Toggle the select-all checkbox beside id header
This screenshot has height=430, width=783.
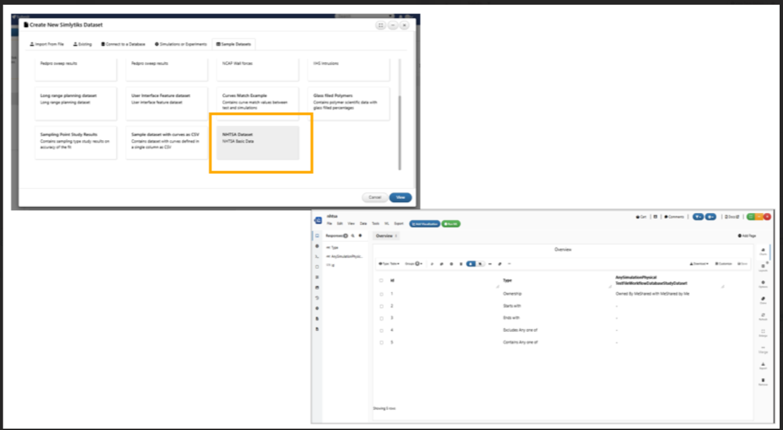click(381, 281)
